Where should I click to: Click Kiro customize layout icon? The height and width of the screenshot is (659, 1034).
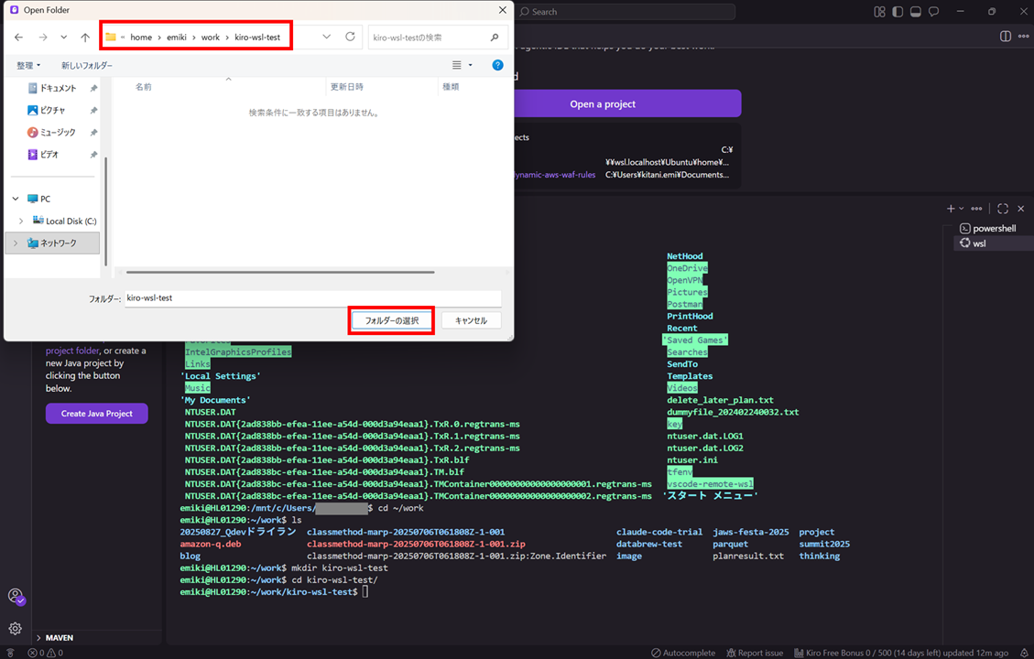[x=879, y=11]
